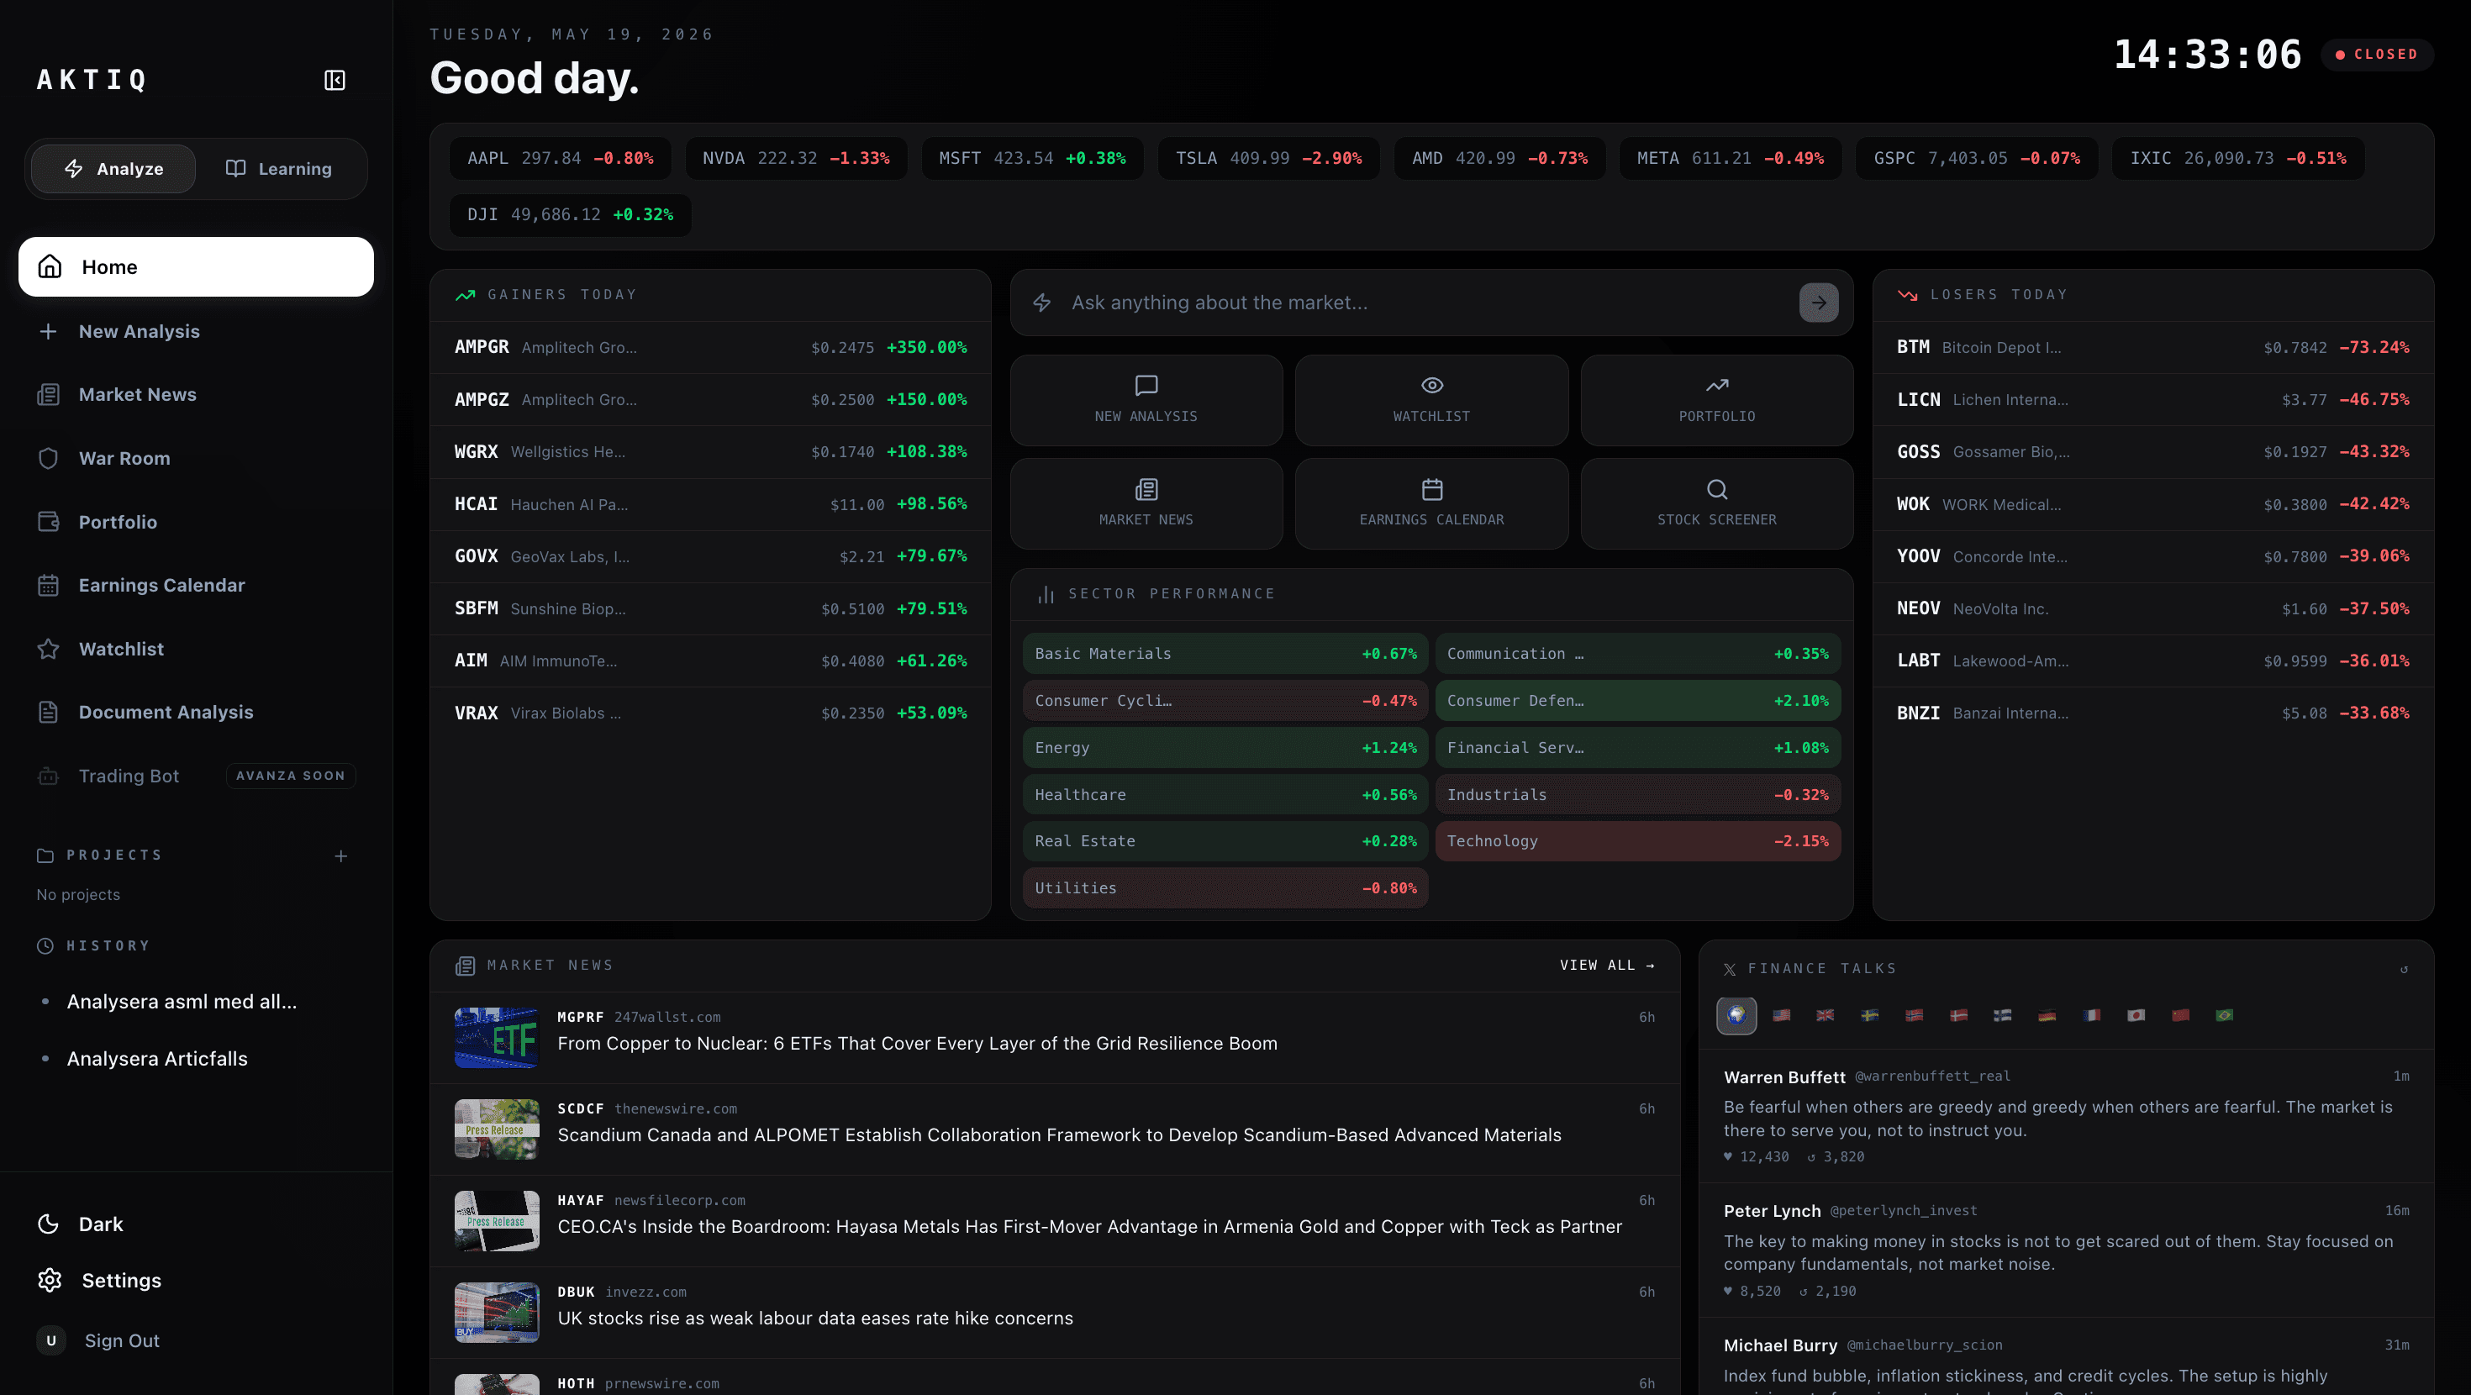2471x1395 pixels.
Task: Filter Finance Talks by Brazil flag
Action: point(2225,1015)
